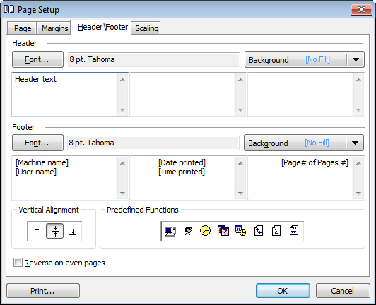Enable Reverse on even pages checkbox
This screenshot has width=376, height=305.
(x=18, y=263)
